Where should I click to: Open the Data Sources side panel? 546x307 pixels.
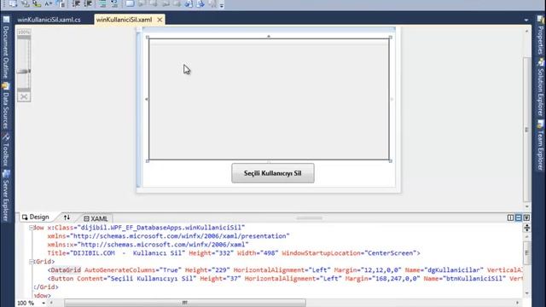tap(6, 111)
